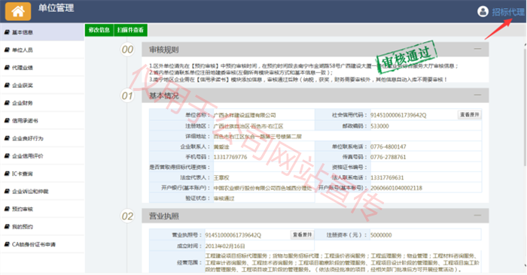Click the 00 step circle
Screen dimensions: 527x275
127,50
